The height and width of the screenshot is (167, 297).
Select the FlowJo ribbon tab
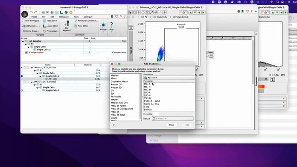click(34, 17)
